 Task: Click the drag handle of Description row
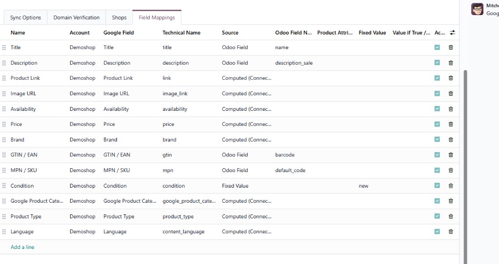pos(4,63)
